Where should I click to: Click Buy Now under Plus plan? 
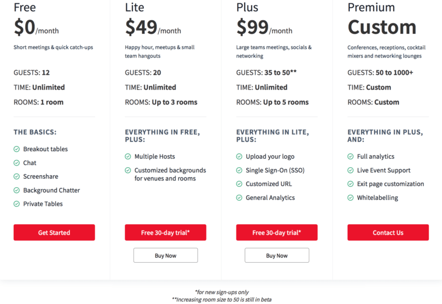[x=277, y=255]
